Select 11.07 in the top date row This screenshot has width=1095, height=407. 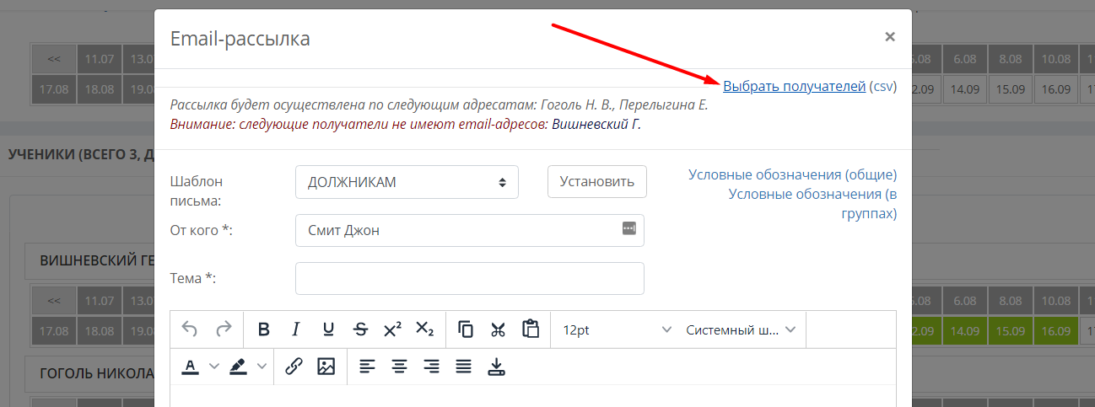click(x=100, y=60)
